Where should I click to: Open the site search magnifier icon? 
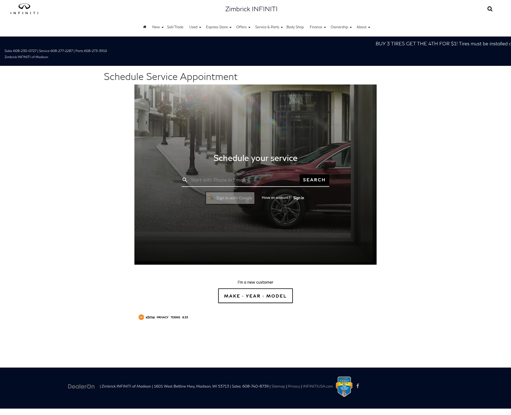pos(490,9)
